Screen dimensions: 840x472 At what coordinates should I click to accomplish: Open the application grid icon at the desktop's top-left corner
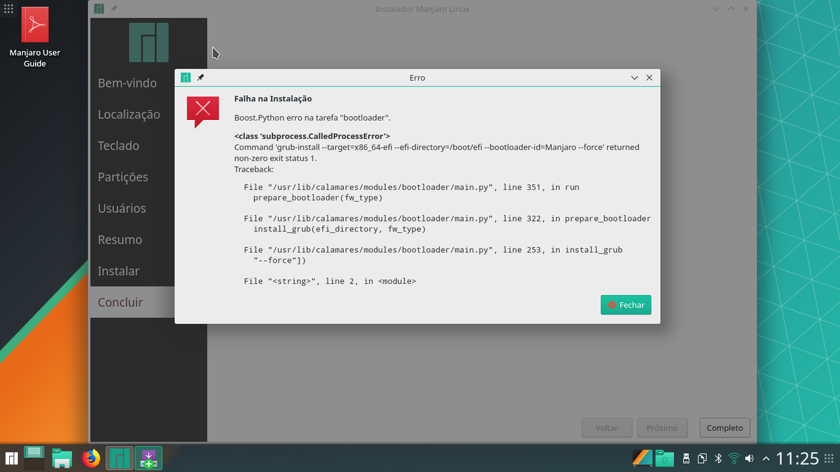[9, 9]
